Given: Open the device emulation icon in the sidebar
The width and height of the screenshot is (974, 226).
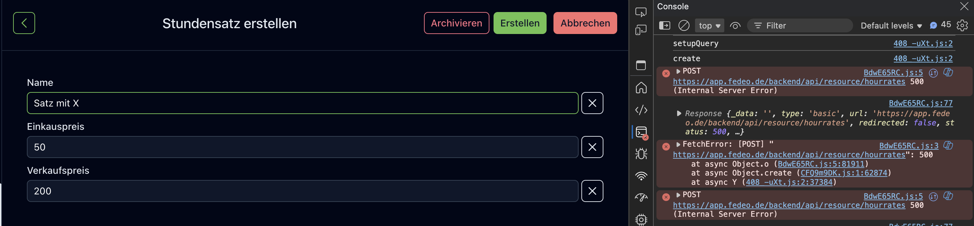Looking at the screenshot, I should [x=641, y=30].
